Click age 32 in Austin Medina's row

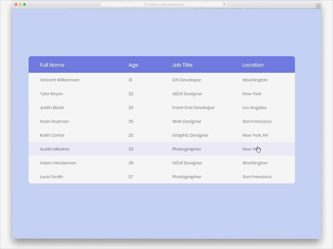(x=131, y=149)
